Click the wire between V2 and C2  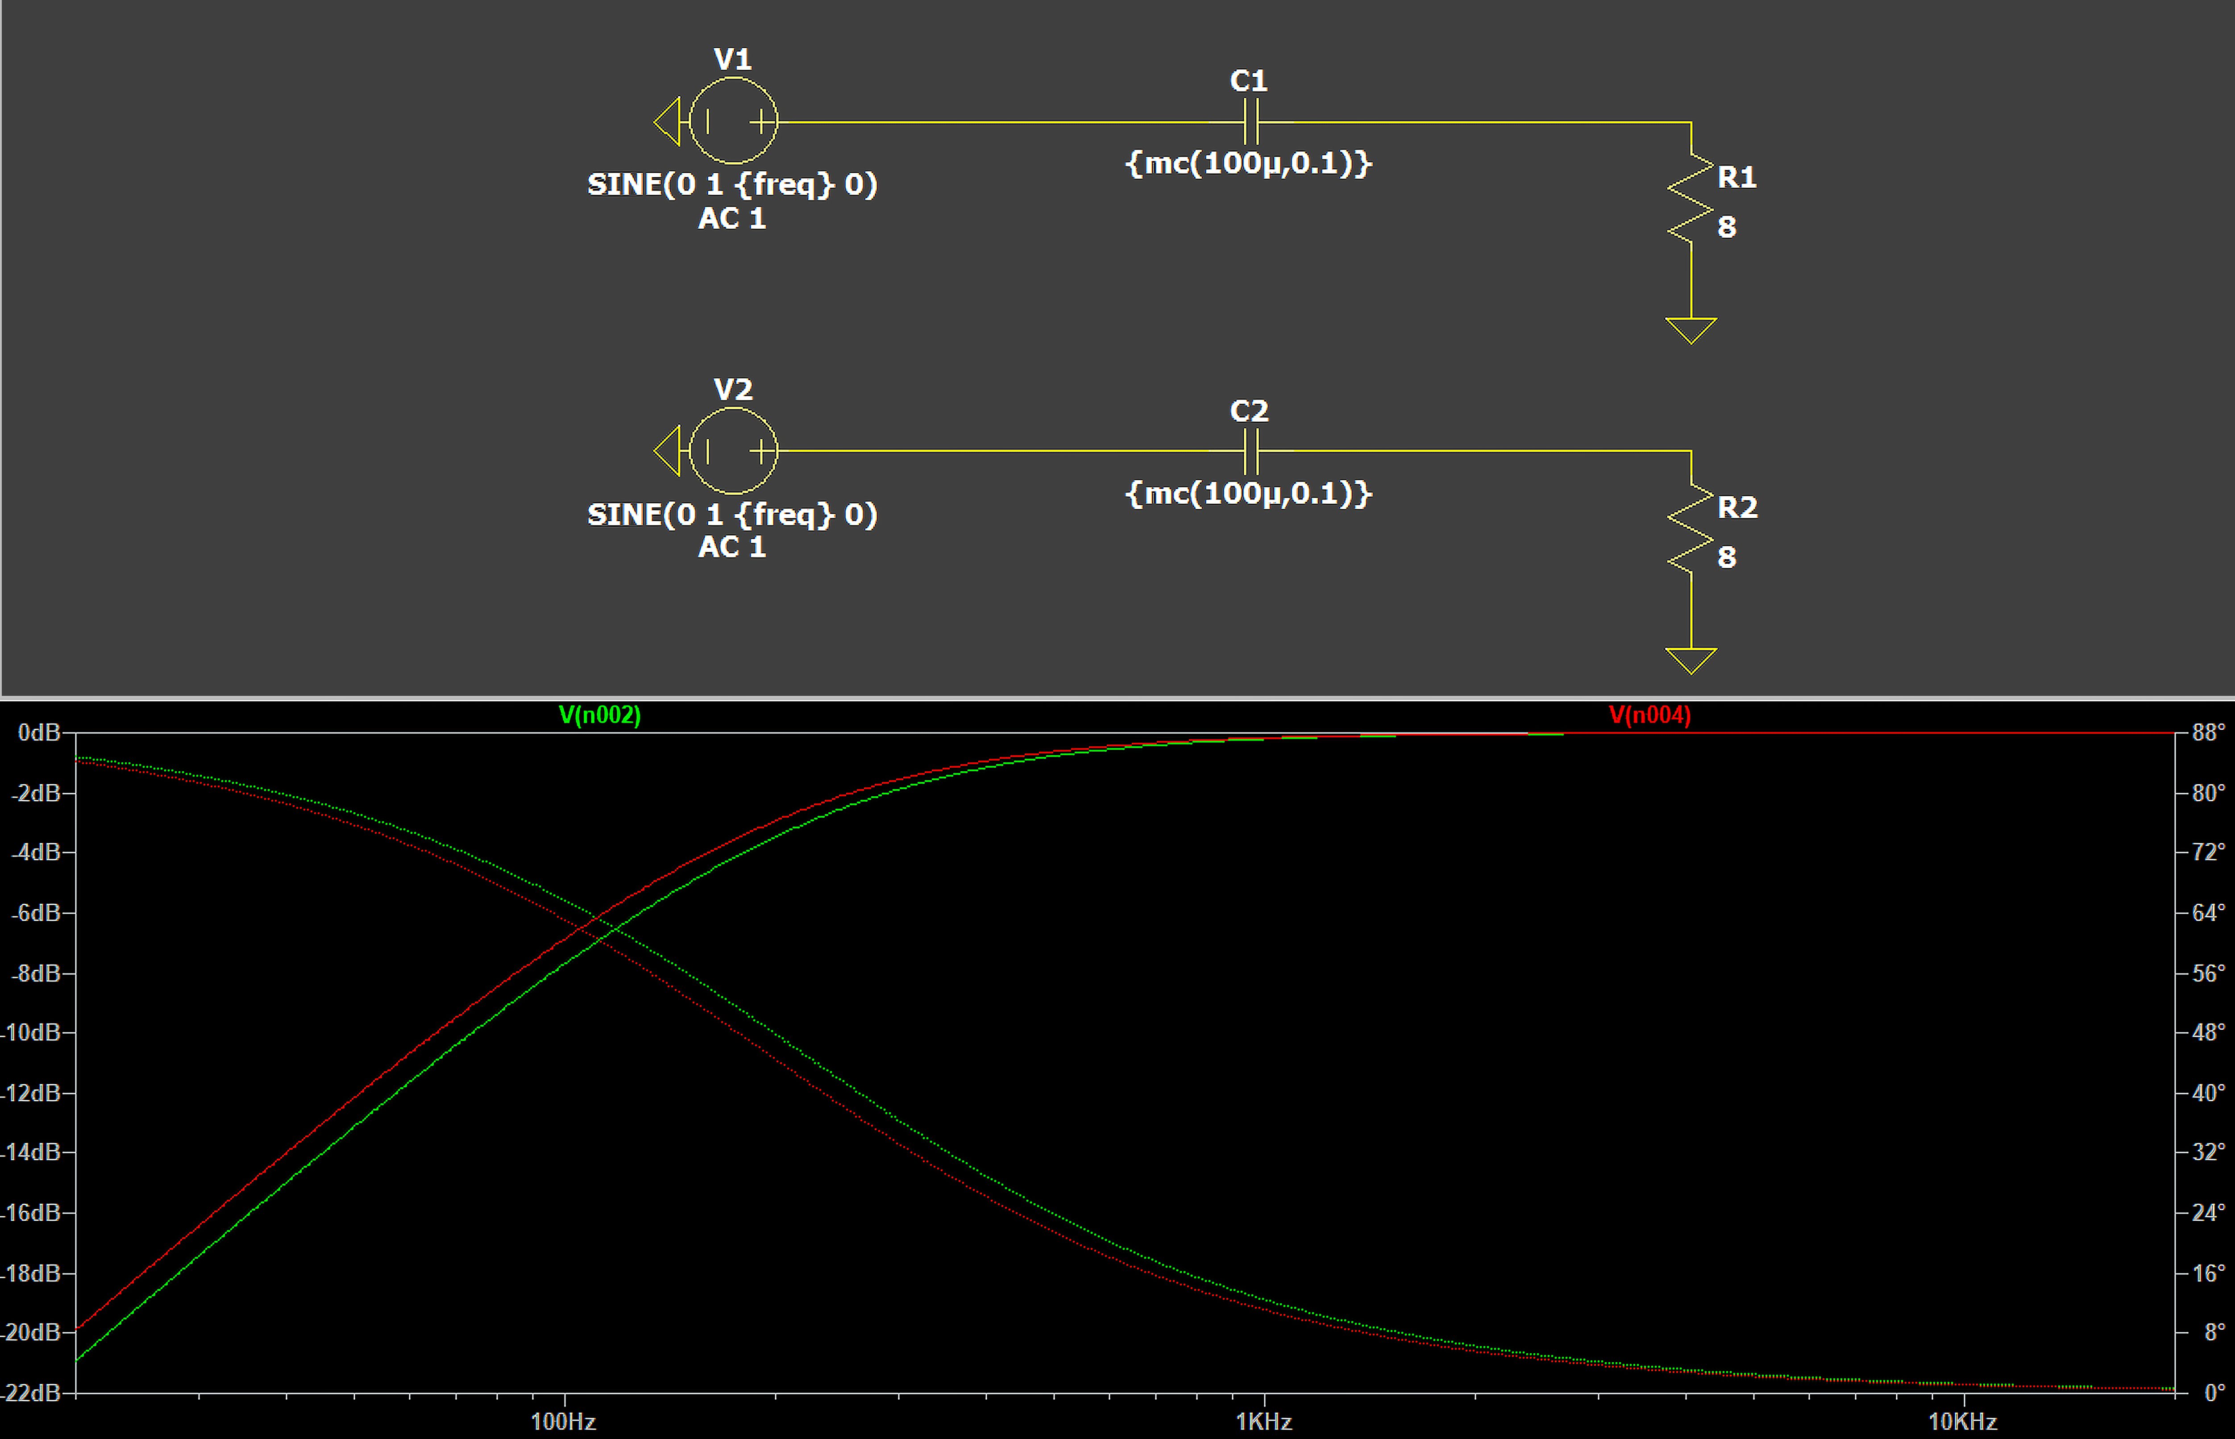(x=1010, y=451)
